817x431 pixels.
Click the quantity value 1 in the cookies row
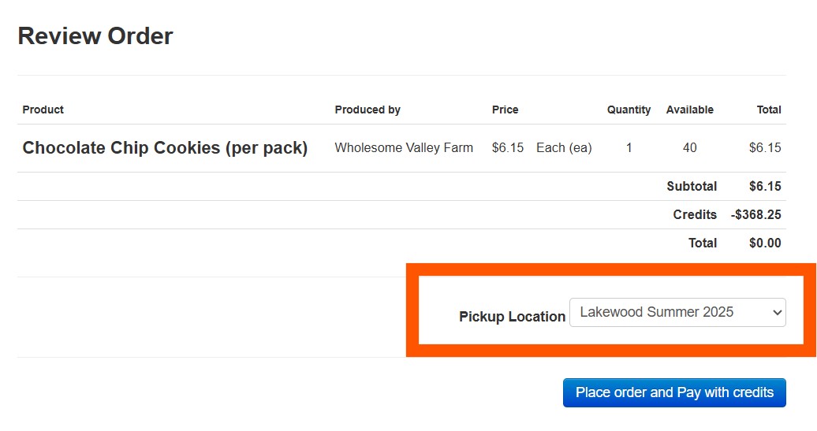(x=629, y=148)
